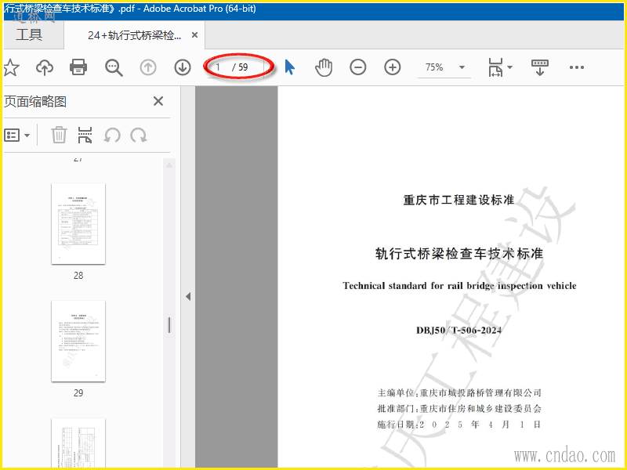Click the page number input field
Image resolution: width=627 pixels, height=470 pixels.
(x=219, y=67)
